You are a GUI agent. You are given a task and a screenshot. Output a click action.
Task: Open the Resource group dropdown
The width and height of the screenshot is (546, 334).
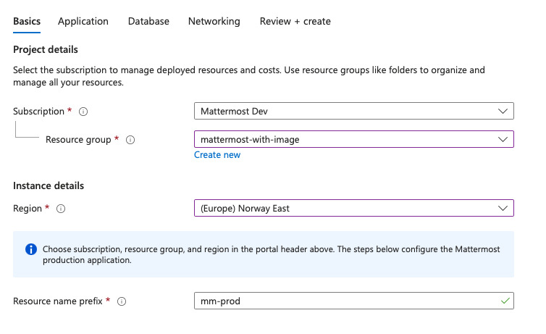click(x=354, y=139)
